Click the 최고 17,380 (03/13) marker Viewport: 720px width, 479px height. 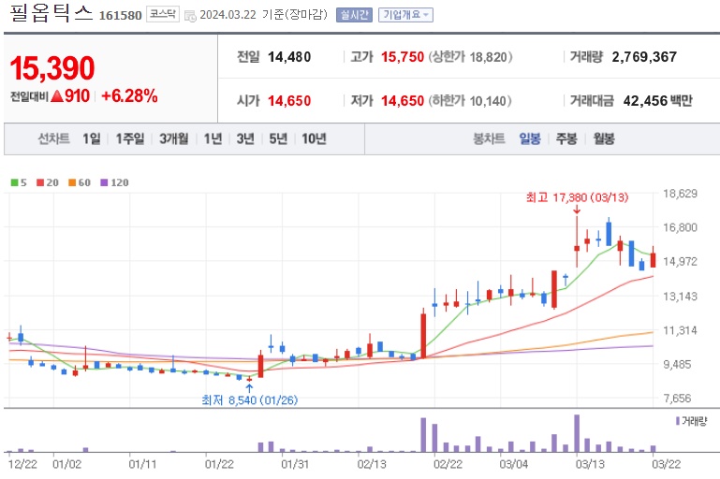tap(577, 197)
